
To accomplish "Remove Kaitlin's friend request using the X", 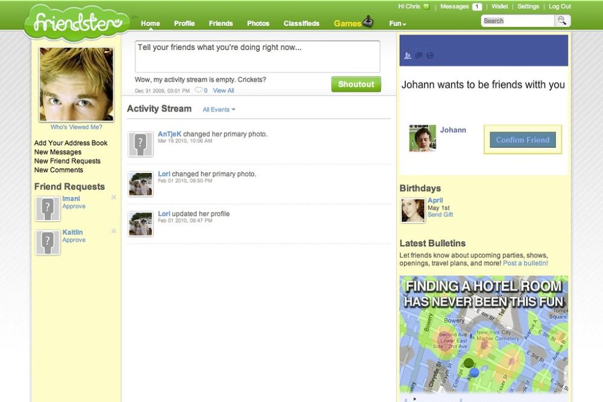I will tap(113, 231).
